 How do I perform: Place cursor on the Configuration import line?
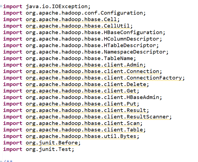point(86,13)
